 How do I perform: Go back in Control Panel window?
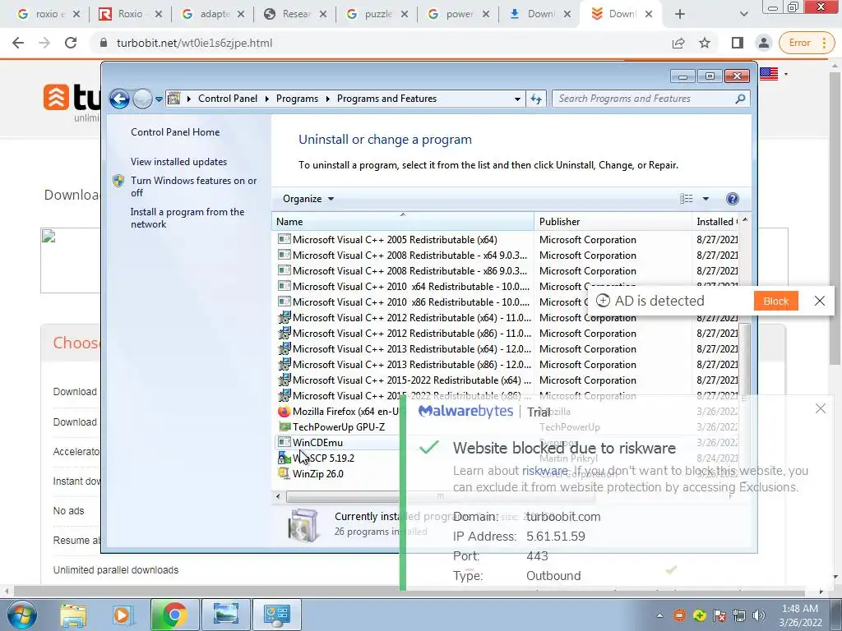point(119,99)
